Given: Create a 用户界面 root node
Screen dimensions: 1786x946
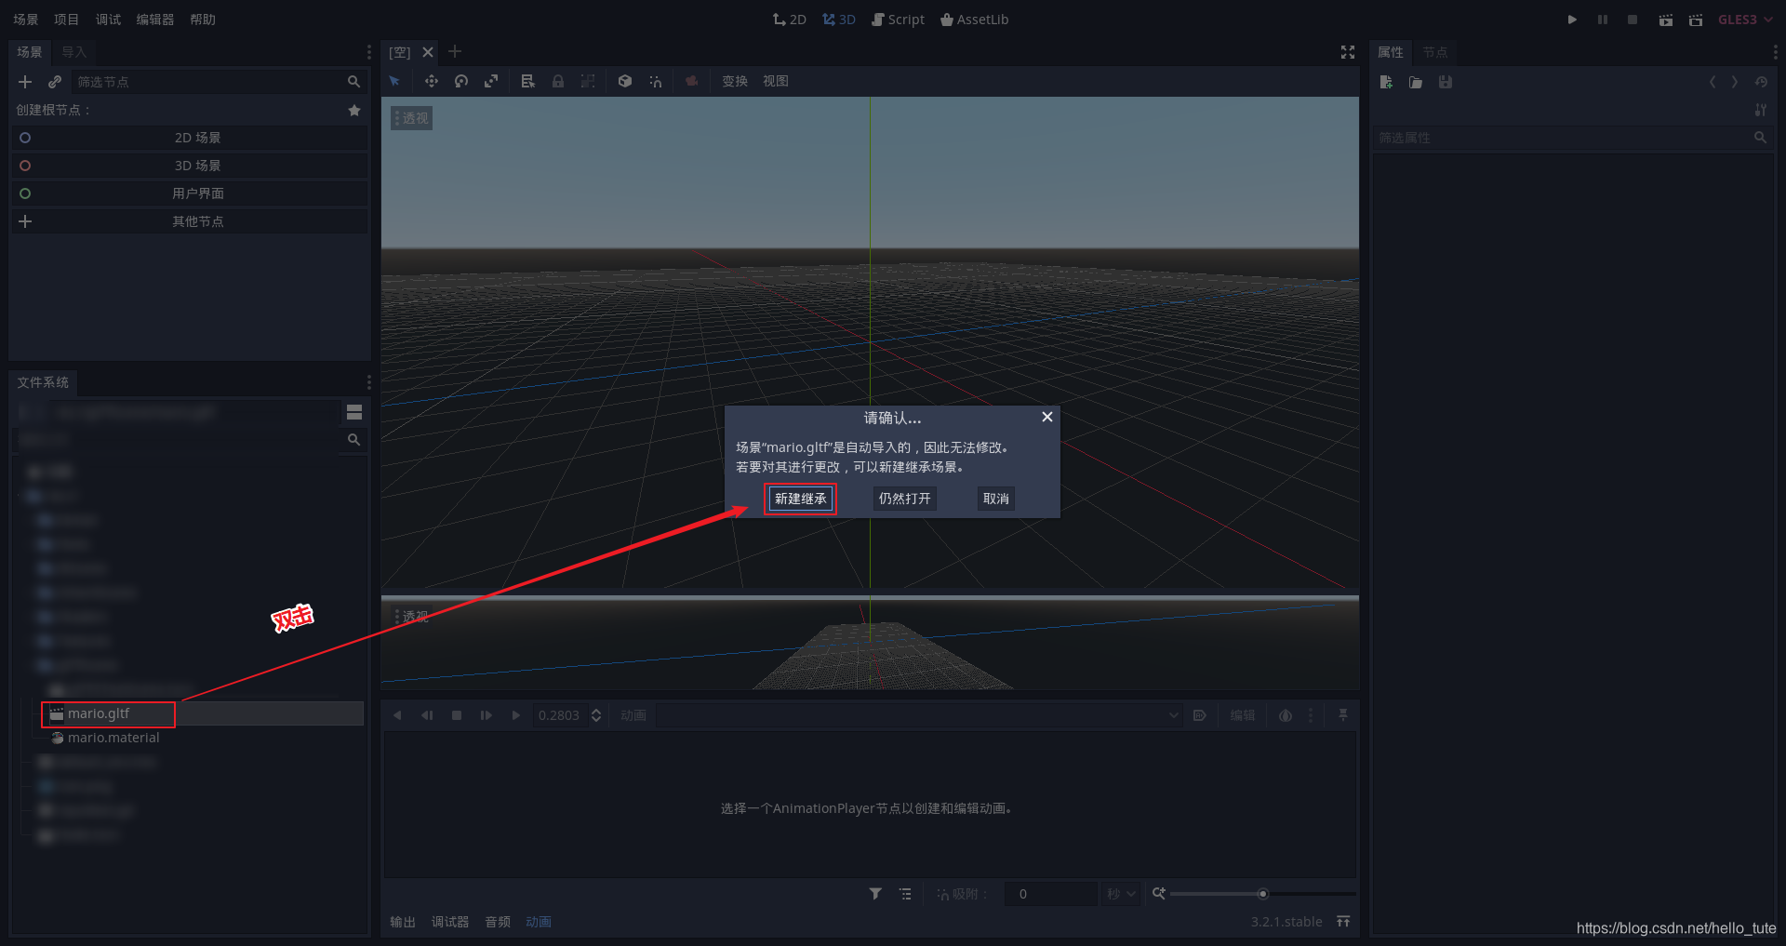Looking at the screenshot, I should (x=190, y=193).
